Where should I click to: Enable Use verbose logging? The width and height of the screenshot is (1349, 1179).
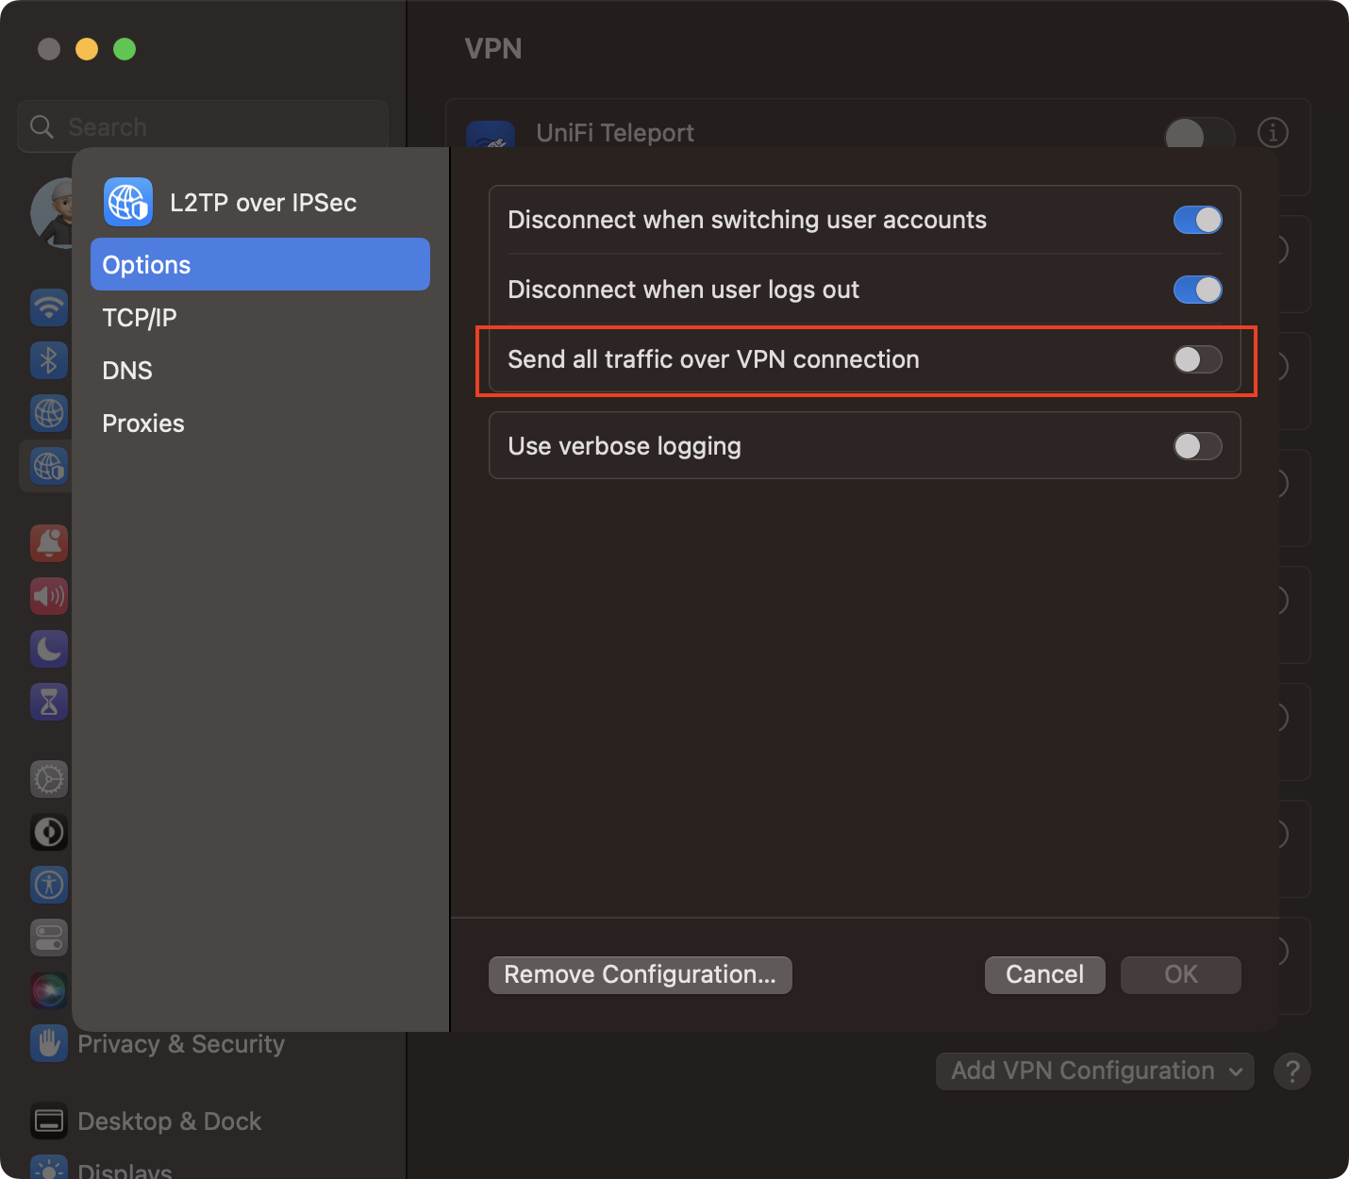pyautogui.click(x=1197, y=445)
